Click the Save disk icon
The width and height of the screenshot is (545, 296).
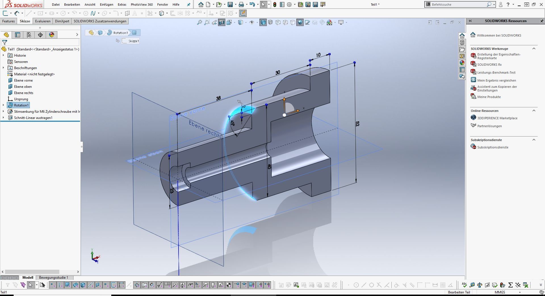[x=230, y=5]
